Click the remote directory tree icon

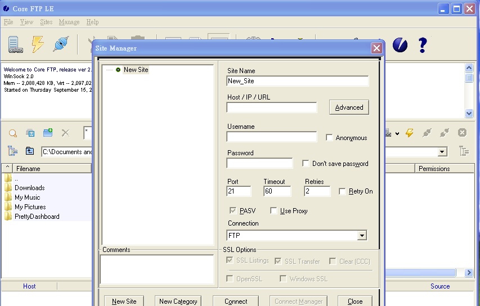coord(464,151)
